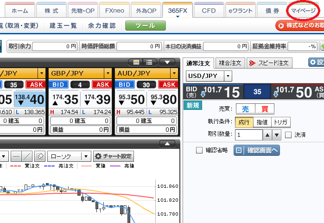Viewport: 324px width, 223px height.
Task: Click the green ツール button
Action: pos(145,25)
